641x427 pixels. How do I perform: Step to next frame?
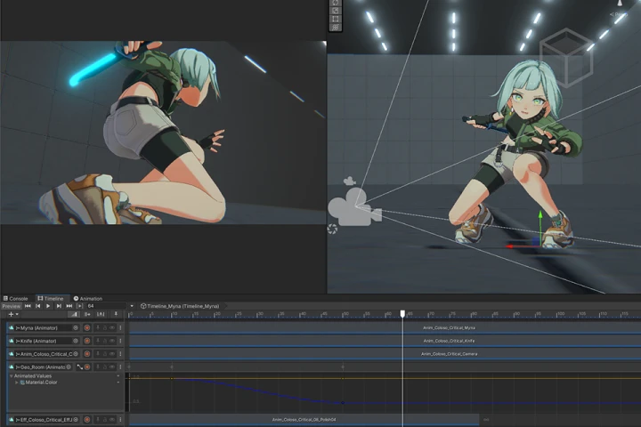click(x=59, y=306)
